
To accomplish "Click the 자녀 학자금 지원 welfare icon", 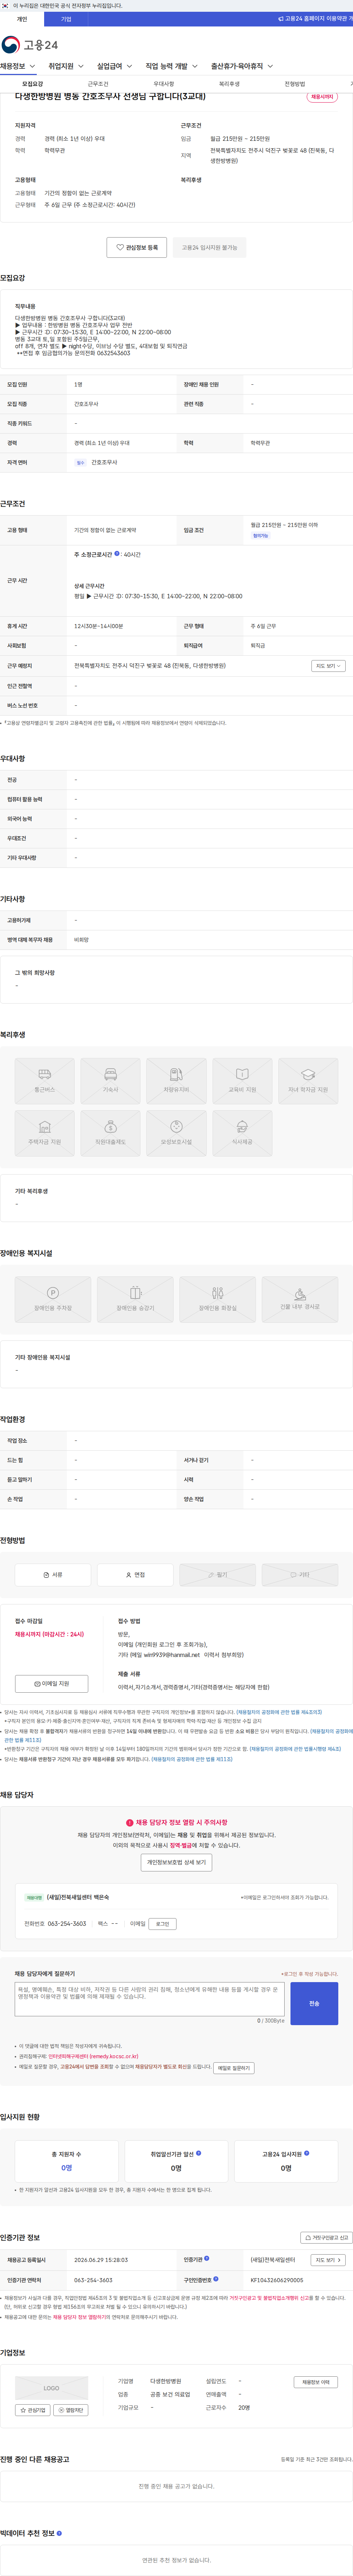I will 308,1081.
